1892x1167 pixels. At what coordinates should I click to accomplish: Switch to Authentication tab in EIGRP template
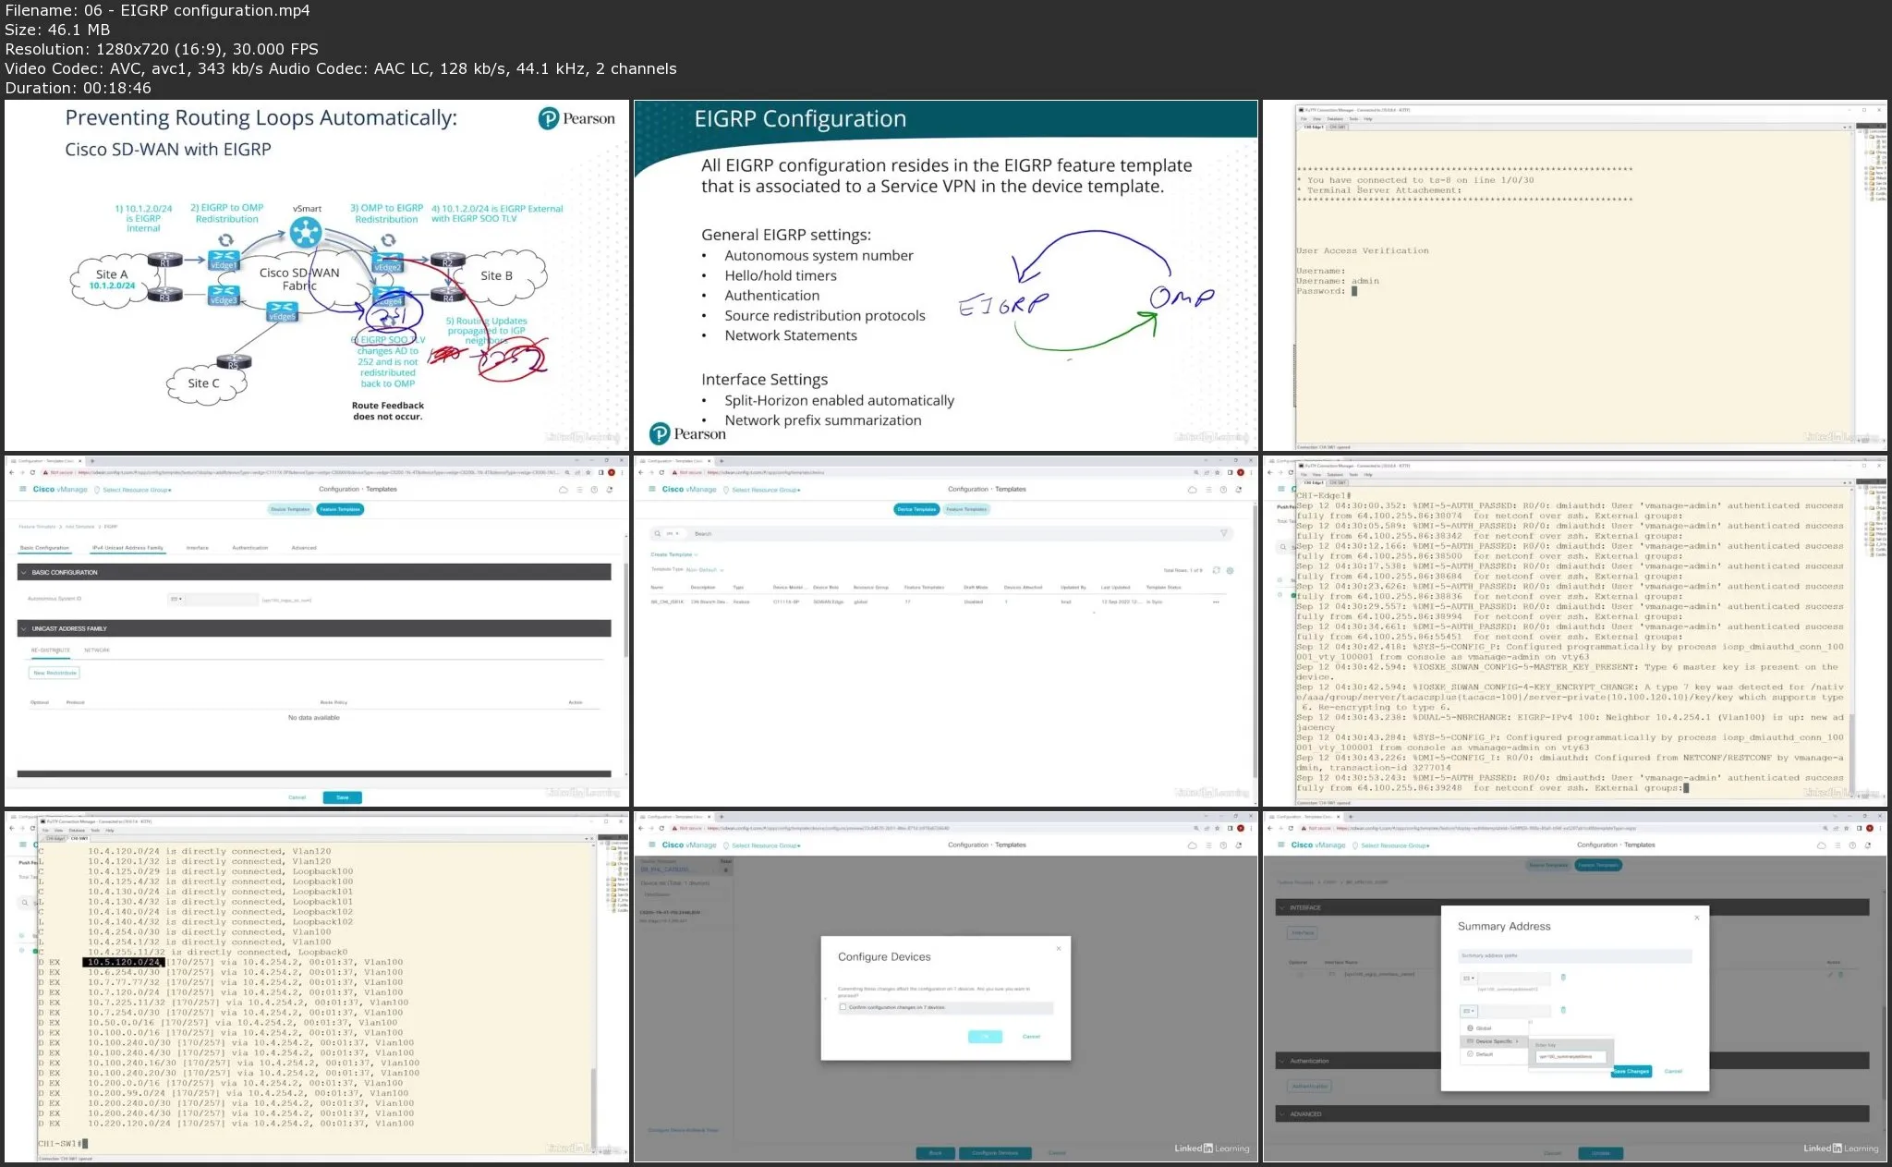[249, 548]
